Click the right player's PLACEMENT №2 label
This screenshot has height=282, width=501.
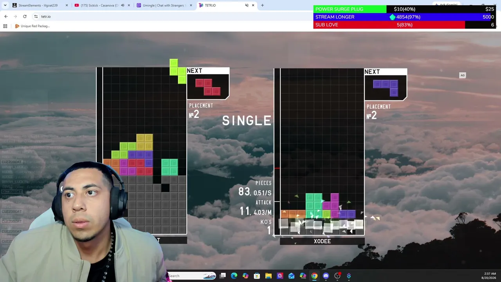coord(378,112)
